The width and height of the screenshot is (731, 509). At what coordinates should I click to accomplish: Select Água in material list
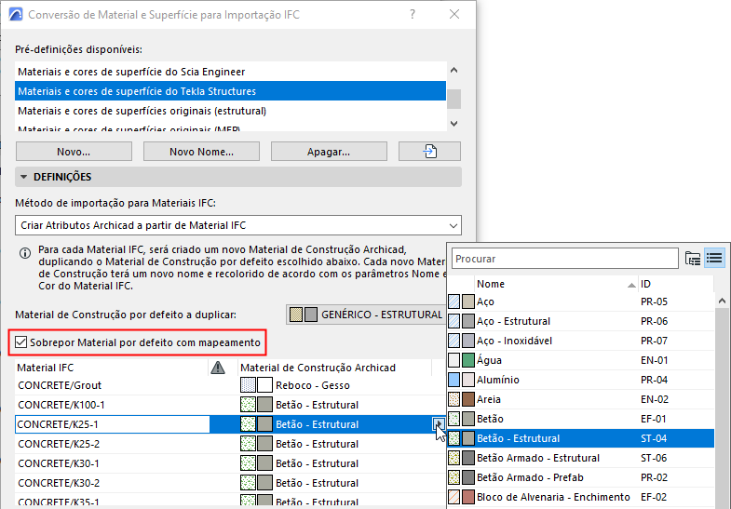580,360
